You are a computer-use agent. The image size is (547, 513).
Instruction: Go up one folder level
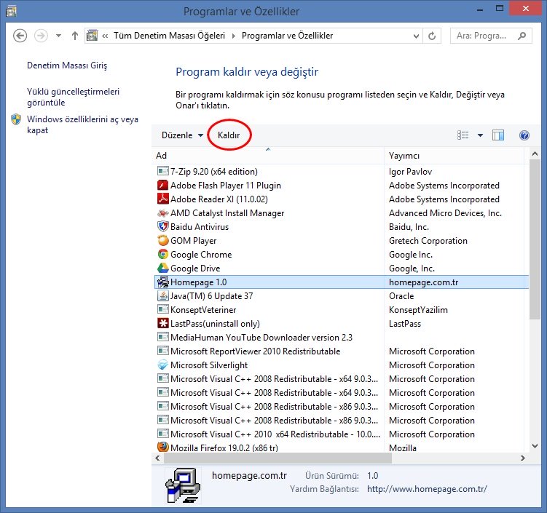74,36
